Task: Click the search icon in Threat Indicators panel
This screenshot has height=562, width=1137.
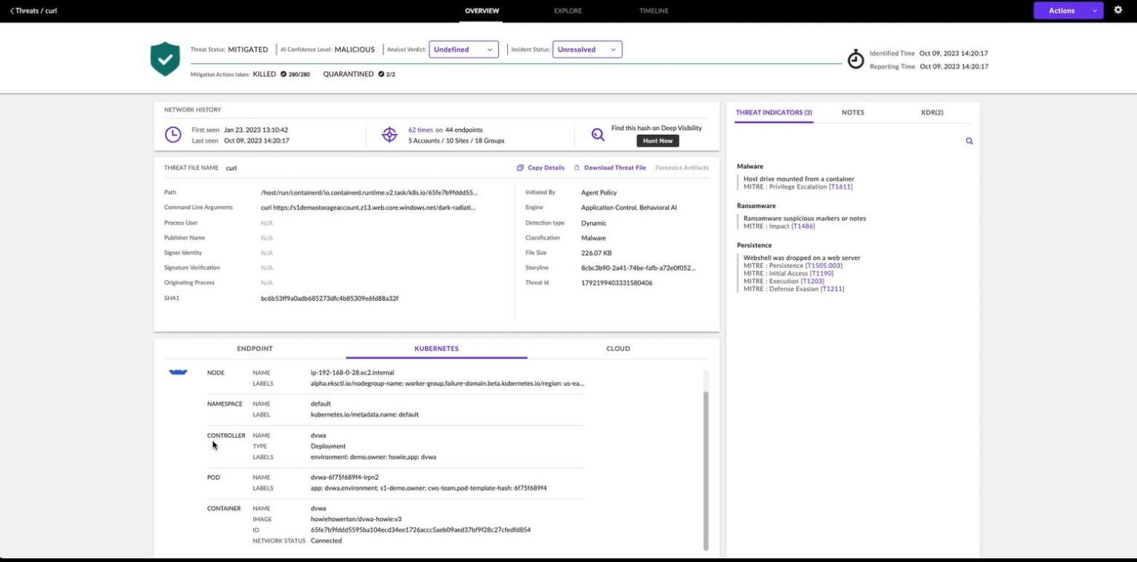Action: (969, 141)
